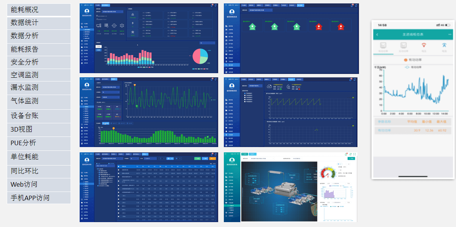456x227 pixels.
Task: Select the highlighted tab in leak dashboard's tab bar
Action: tap(300, 5)
